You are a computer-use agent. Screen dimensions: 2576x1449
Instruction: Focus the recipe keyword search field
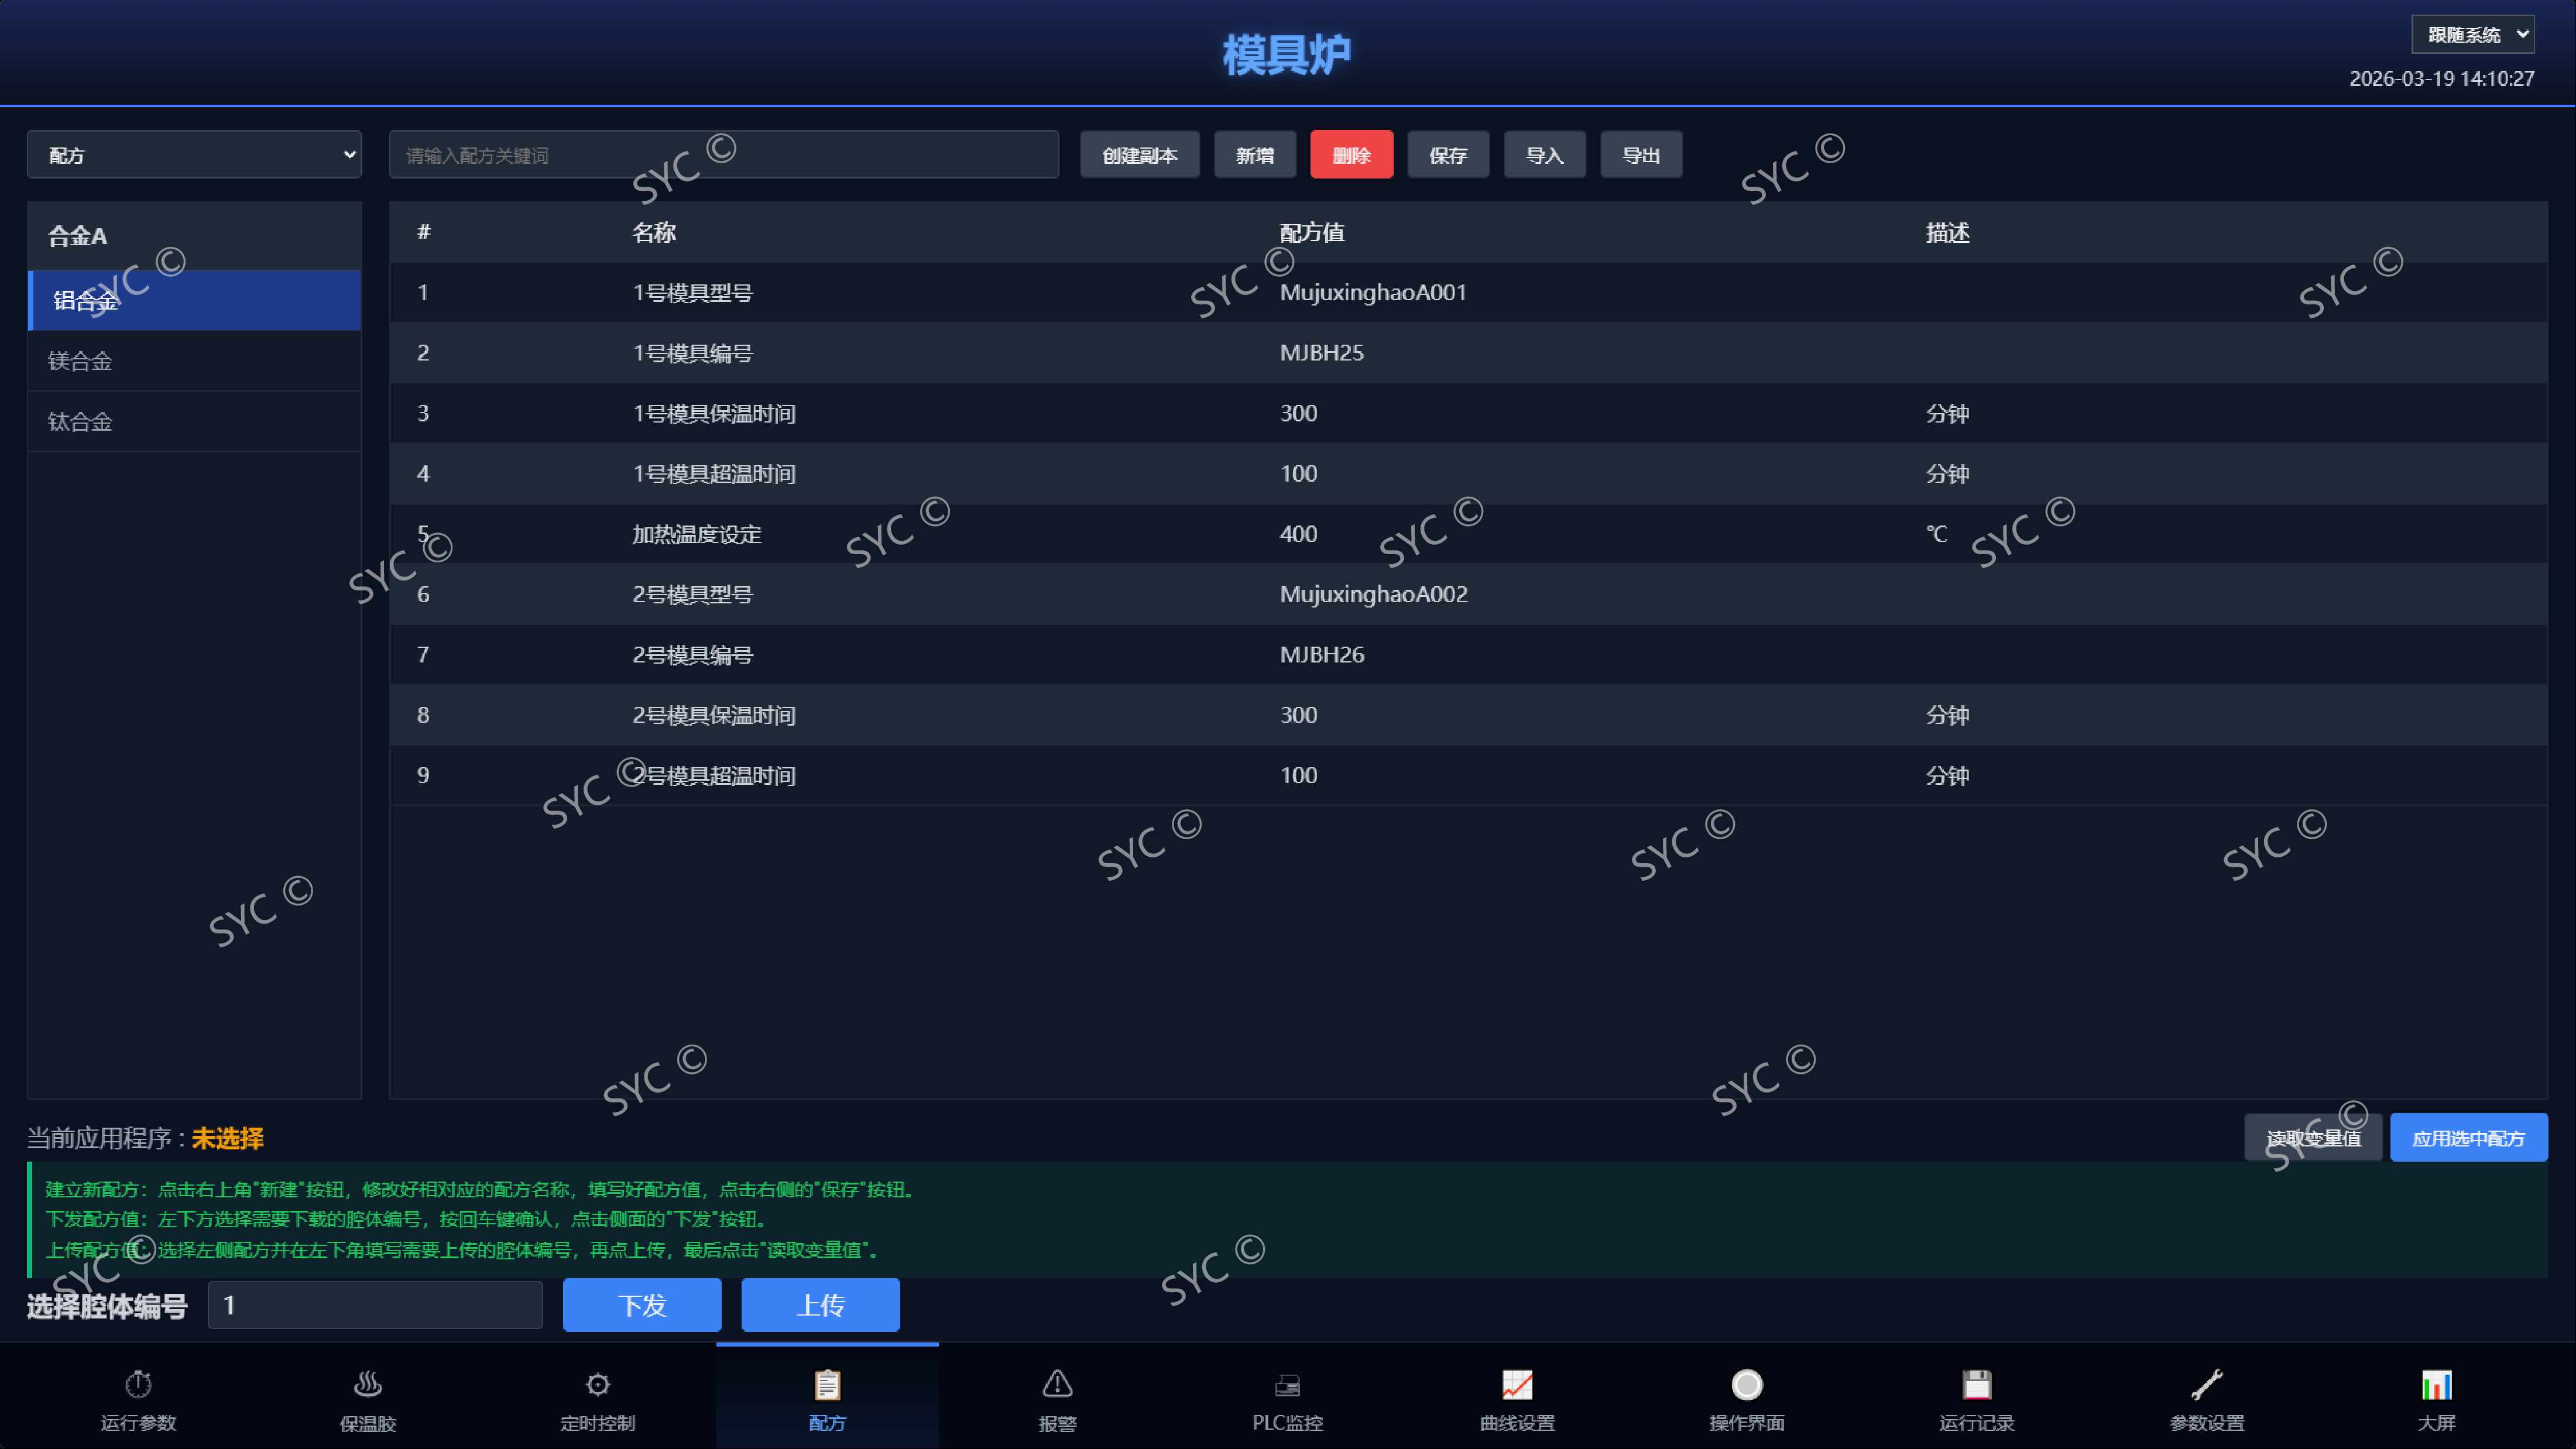(724, 155)
